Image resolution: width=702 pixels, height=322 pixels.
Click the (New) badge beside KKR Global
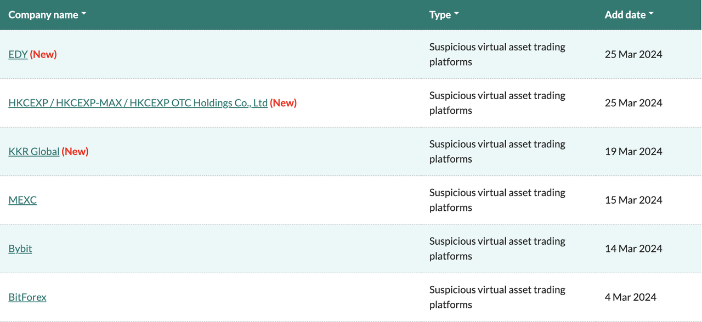(75, 152)
